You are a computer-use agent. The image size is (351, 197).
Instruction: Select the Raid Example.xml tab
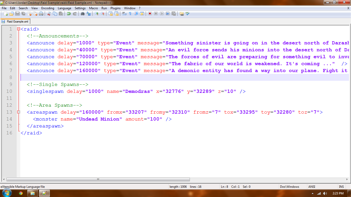pos(15,22)
